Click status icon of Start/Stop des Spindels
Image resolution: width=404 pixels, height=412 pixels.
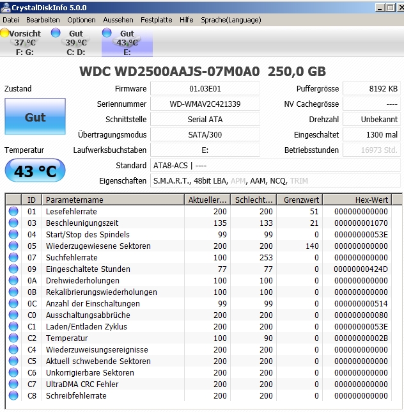[13, 234]
